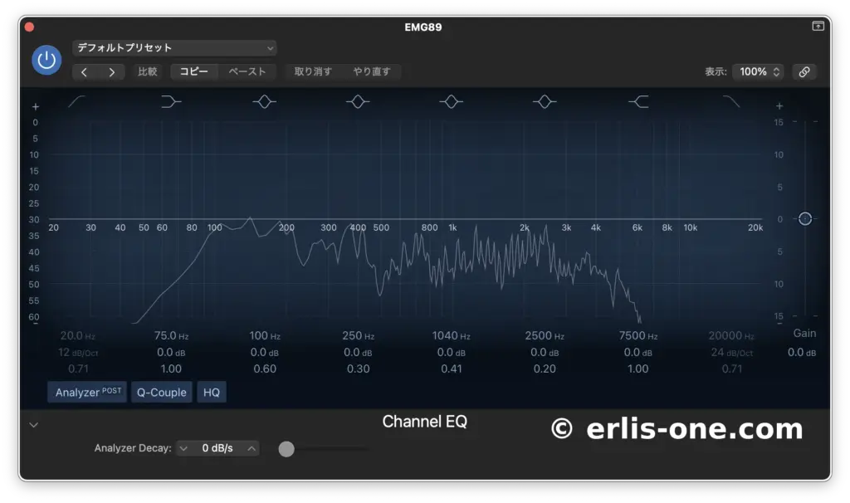Image resolution: width=850 pixels, height=503 pixels.
Task: Open the 100% view size dropdown
Action: [x=758, y=71]
